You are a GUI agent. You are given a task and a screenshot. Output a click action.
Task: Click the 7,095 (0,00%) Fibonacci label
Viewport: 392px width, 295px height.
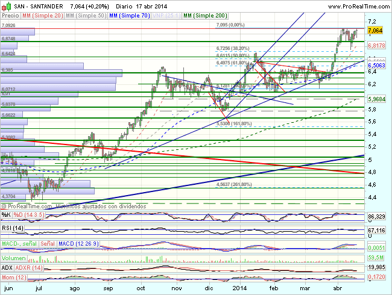coord(230,25)
